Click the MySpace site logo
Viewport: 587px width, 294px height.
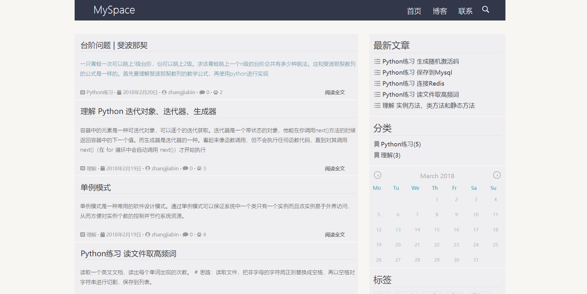114,10
